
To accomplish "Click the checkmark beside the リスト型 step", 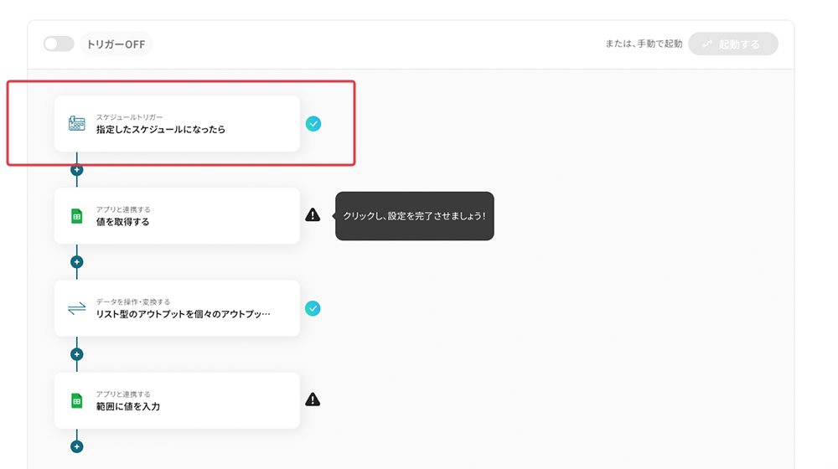I will [313, 308].
